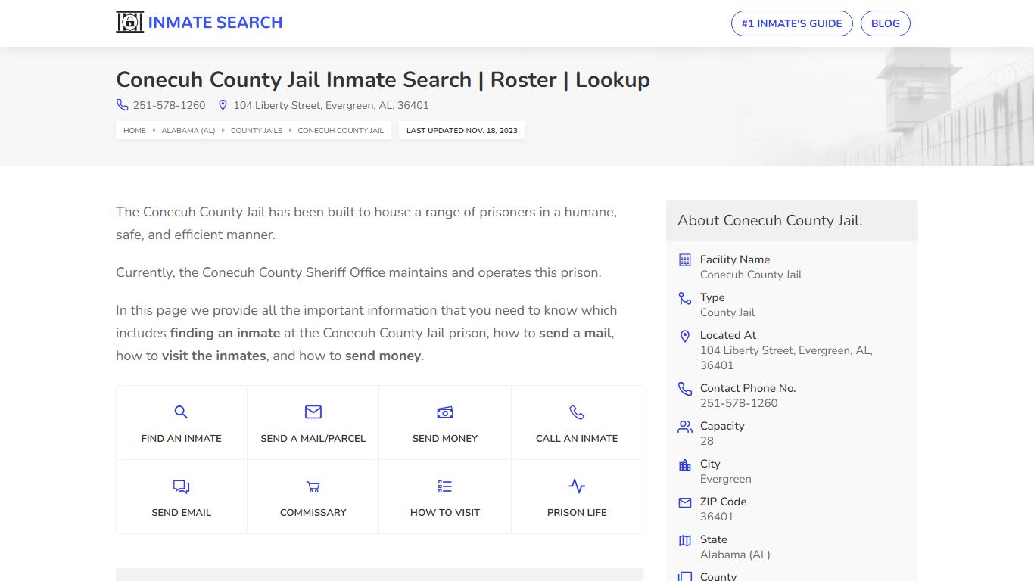1034x581 pixels.
Task: Click the Find an Inmate magnifier icon
Action: [x=181, y=412]
